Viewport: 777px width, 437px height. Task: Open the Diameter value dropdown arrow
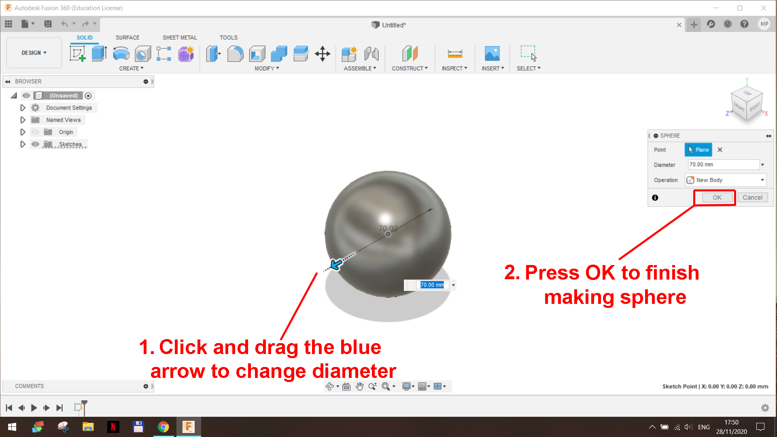(x=762, y=164)
